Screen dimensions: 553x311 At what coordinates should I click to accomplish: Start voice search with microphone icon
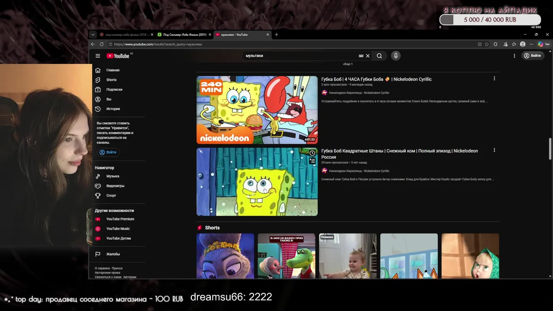coord(395,56)
